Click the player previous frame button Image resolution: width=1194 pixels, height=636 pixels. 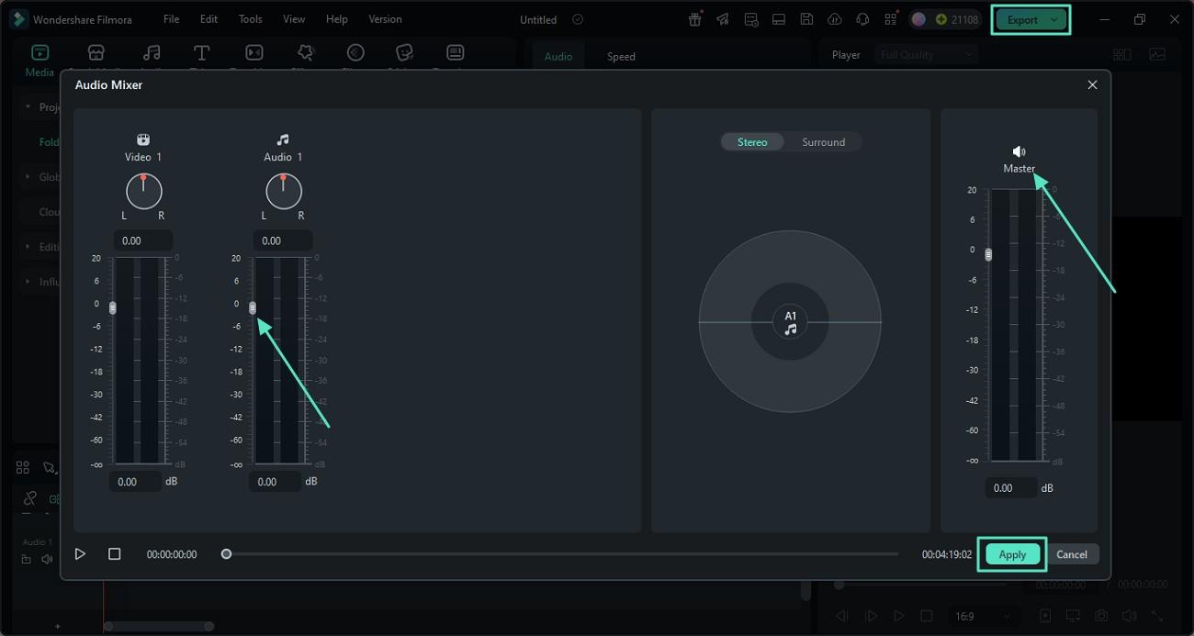[843, 616]
